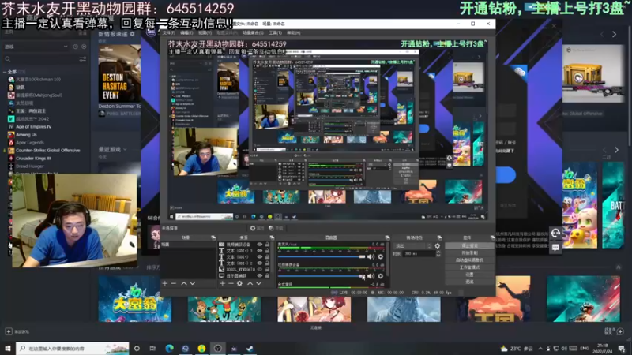
Task: Open Steam library recent clock filter icon
Action: [75, 47]
